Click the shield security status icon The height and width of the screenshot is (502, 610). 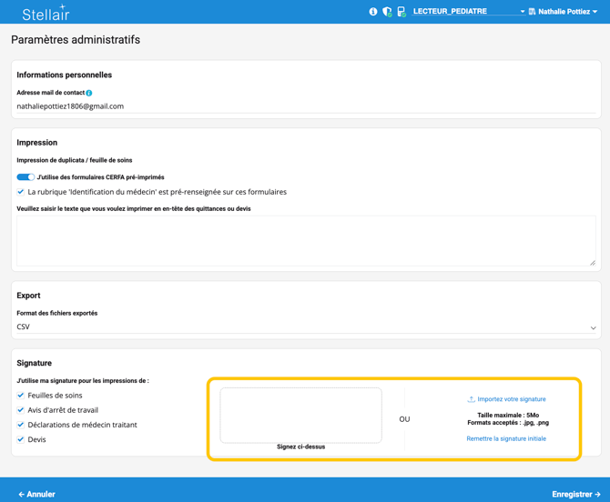pyautogui.click(x=387, y=12)
